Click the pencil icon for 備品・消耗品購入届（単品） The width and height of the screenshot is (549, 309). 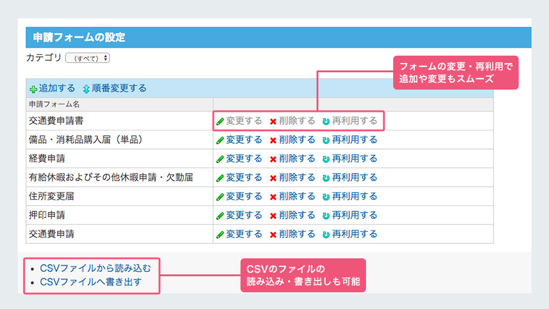(x=219, y=140)
